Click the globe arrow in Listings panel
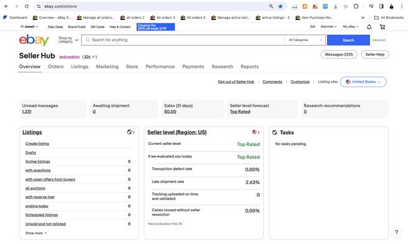This screenshot has width=408, height=244. [x=131, y=132]
